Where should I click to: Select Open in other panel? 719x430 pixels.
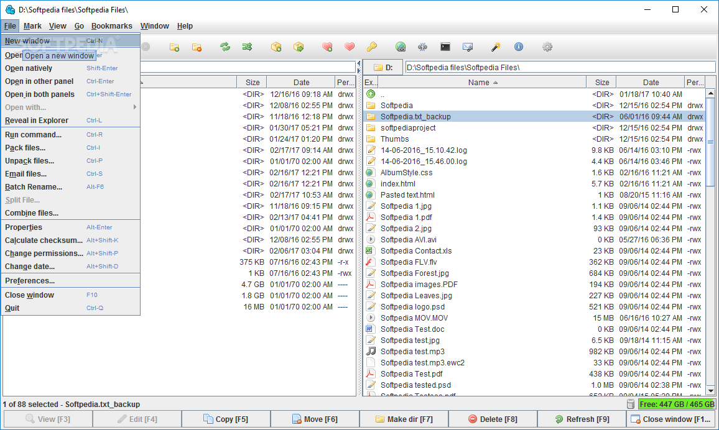coord(71,81)
